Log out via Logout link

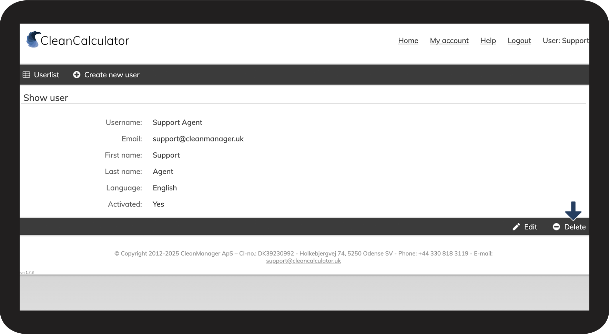point(519,41)
